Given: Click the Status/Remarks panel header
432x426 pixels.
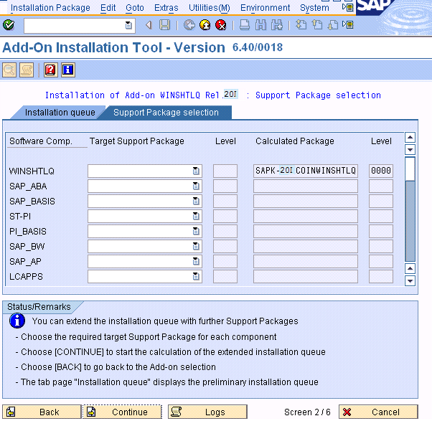Looking at the screenshot, I should click(x=39, y=307).
